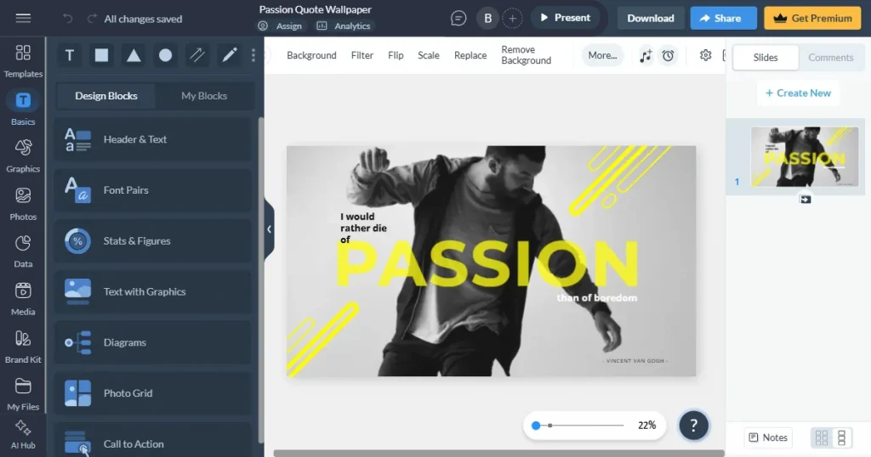871x457 pixels.
Task: Open Stats & Figures blocks
Action: pyautogui.click(x=153, y=241)
